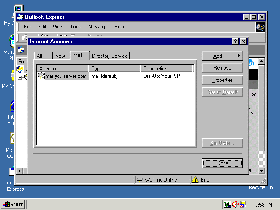Select the Mail tab
Viewport: 280px width, 210px height.
[x=80, y=56]
